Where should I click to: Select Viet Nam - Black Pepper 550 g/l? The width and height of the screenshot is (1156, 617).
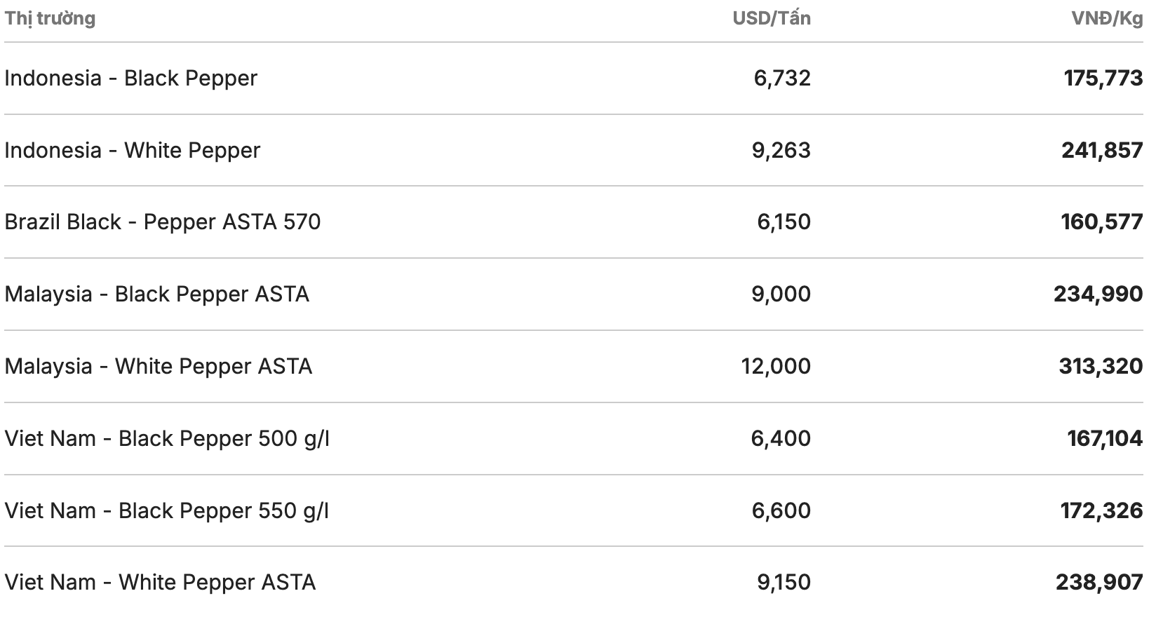pyautogui.click(x=166, y=510)
